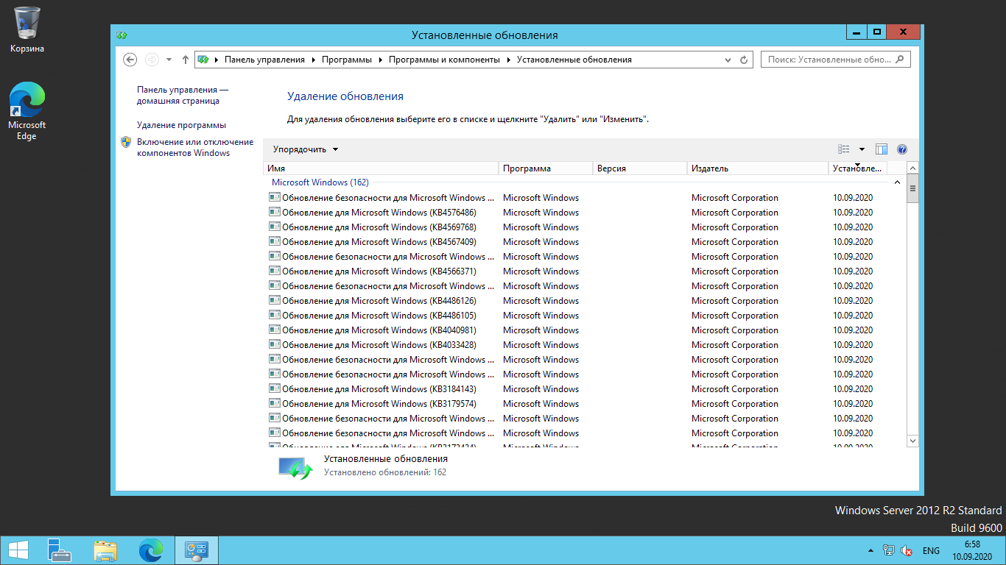
Task: Open Панель управления домашняя страница link
Action: (x=183, y=95)
